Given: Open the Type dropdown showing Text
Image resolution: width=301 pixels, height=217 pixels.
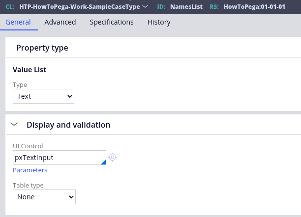Looking at the screenshot, I should pyautogui.click(x=43, y=96).
